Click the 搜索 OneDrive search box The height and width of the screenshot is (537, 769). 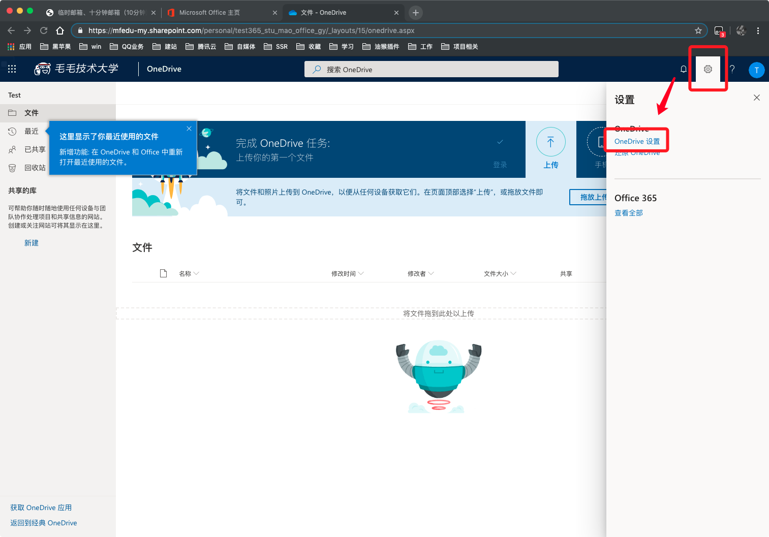tap(432, 69)
